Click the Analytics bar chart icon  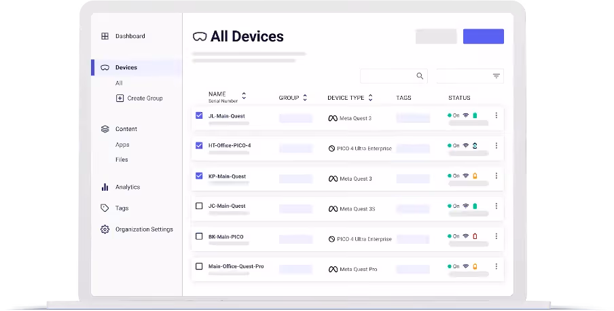105,187
